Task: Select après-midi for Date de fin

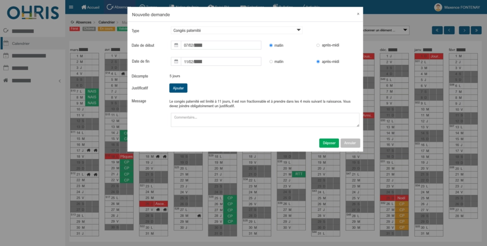Action: pos(318,61)
